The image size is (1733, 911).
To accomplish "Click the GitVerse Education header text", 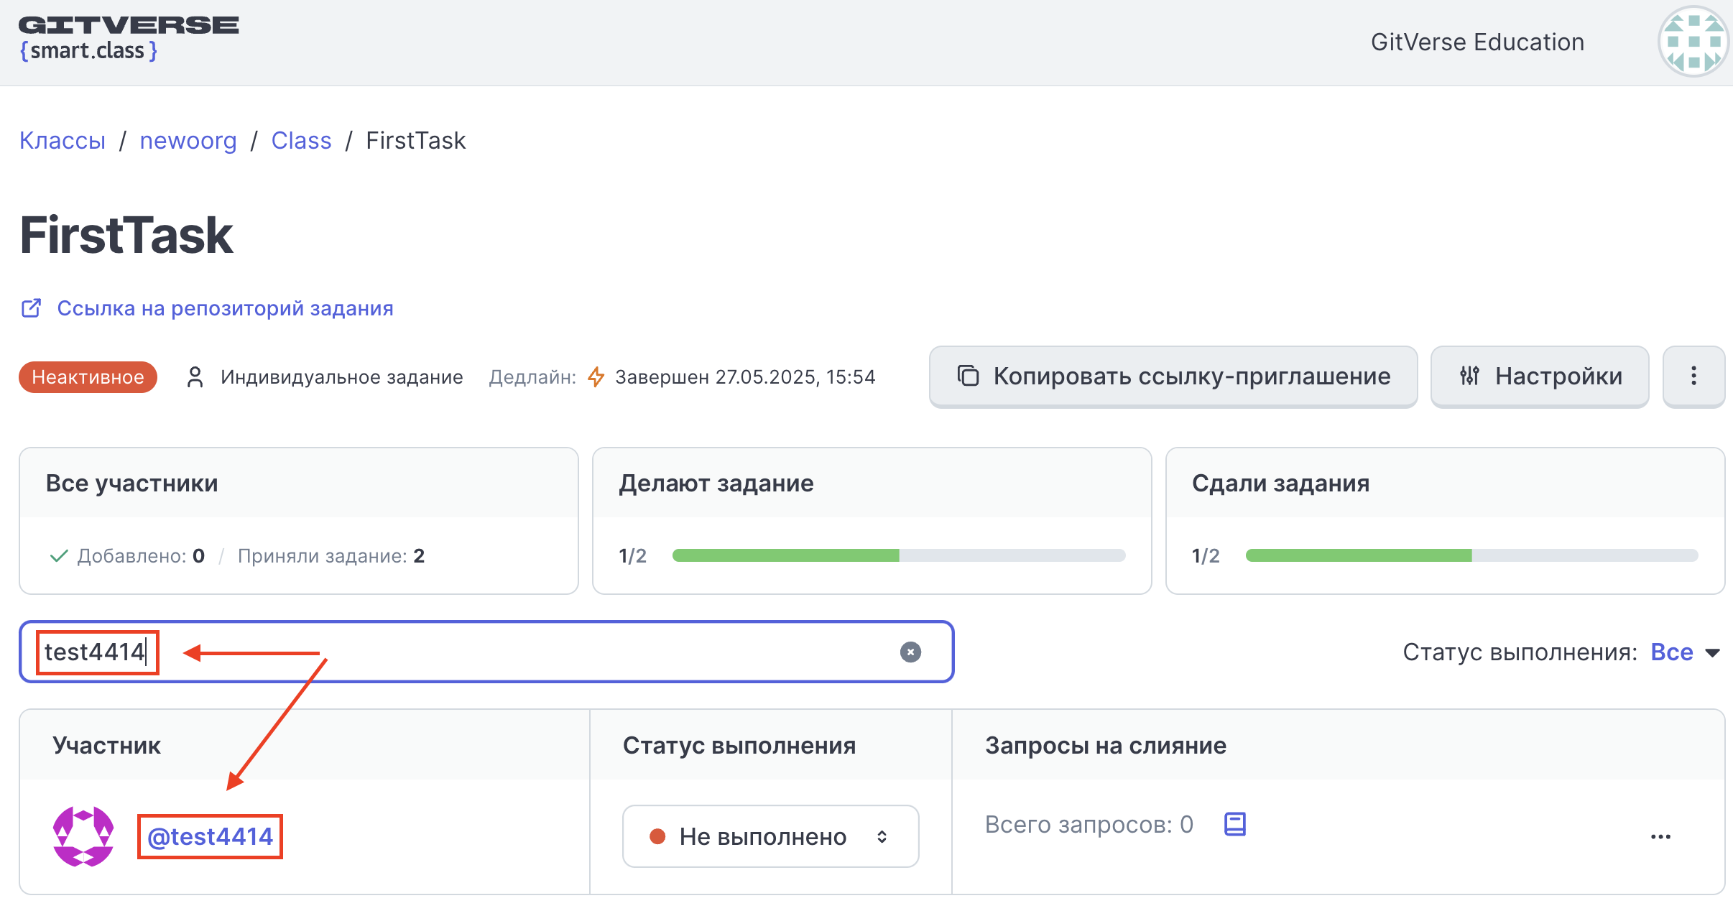I will [1477, 42].
